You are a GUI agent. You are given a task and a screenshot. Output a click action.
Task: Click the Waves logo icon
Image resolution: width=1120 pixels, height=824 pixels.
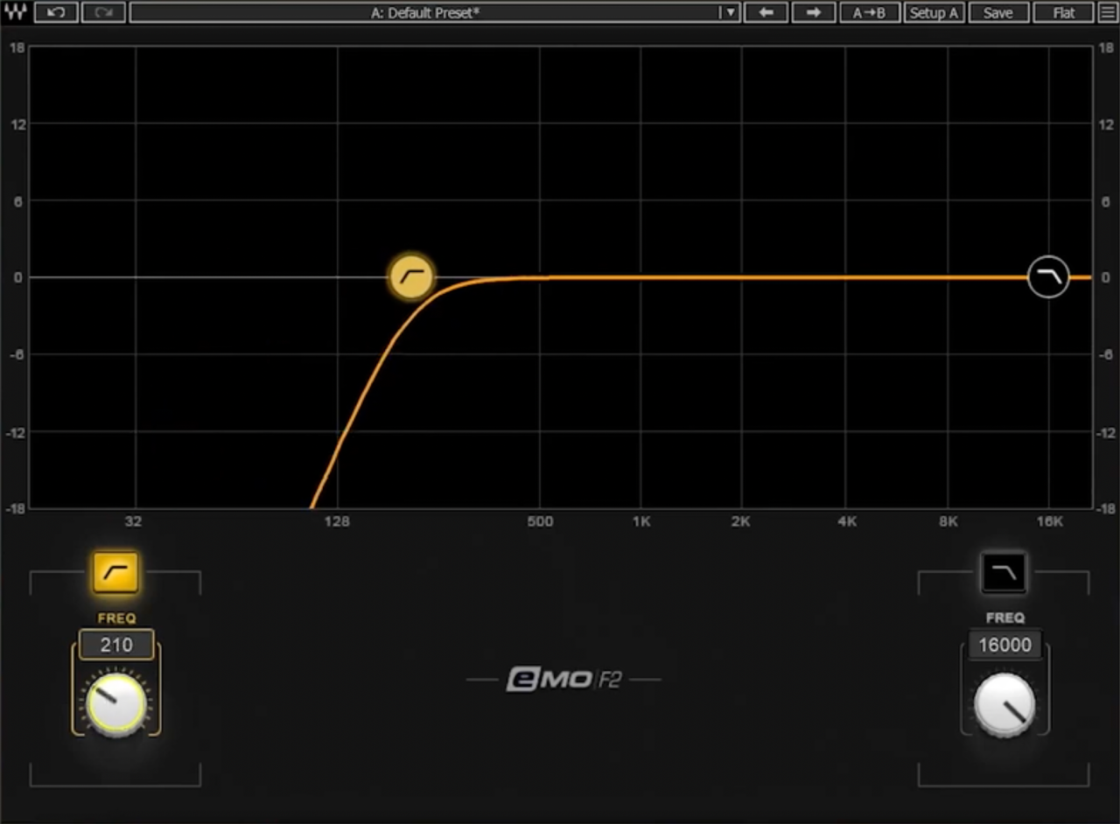(15, 12)
